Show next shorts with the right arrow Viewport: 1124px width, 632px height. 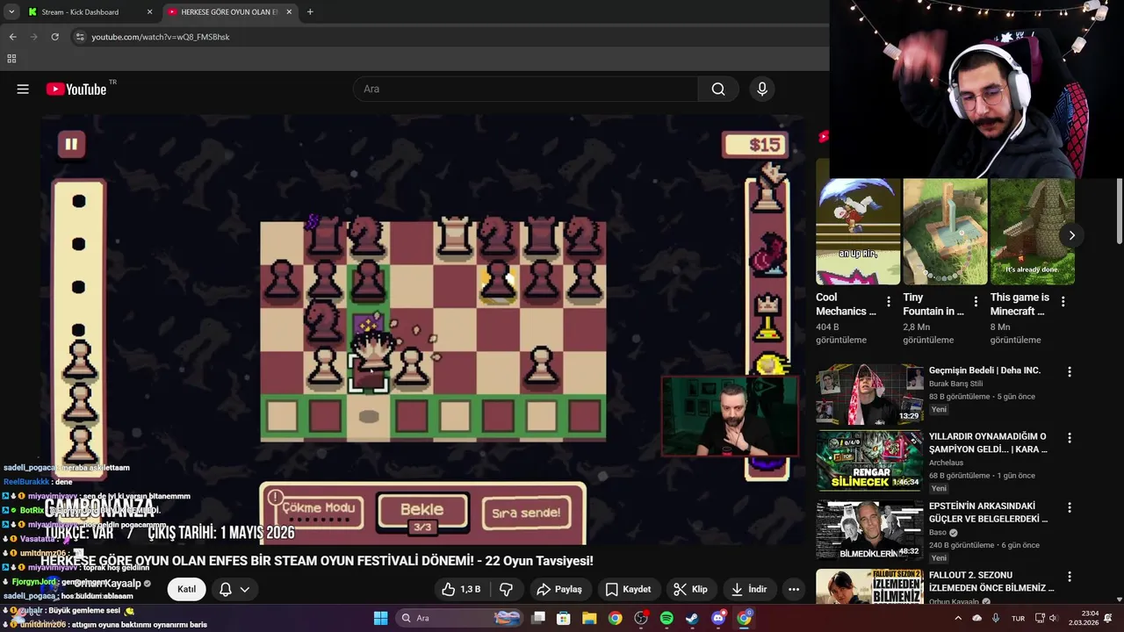[1071, 235]
